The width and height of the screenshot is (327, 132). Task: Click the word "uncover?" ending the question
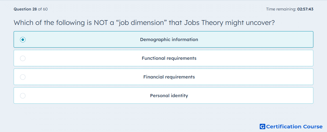260,23
